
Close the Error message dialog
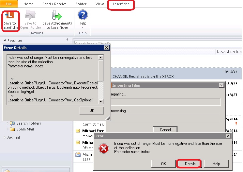click(x=228, y=136)
